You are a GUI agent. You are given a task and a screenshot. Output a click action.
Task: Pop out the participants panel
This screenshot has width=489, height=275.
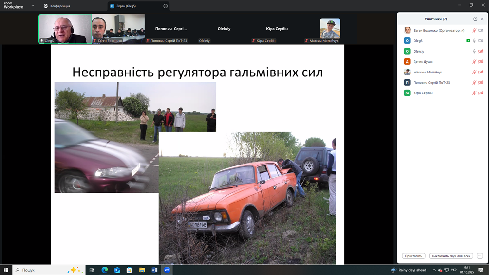[475, 19]
